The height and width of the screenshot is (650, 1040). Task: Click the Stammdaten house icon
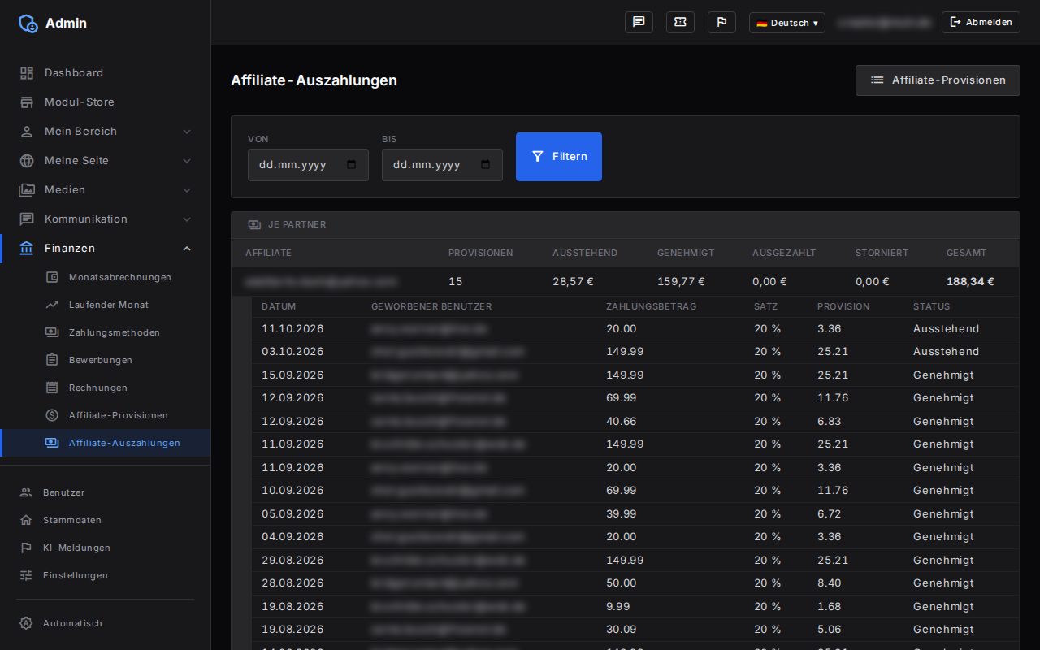point(26,520)
